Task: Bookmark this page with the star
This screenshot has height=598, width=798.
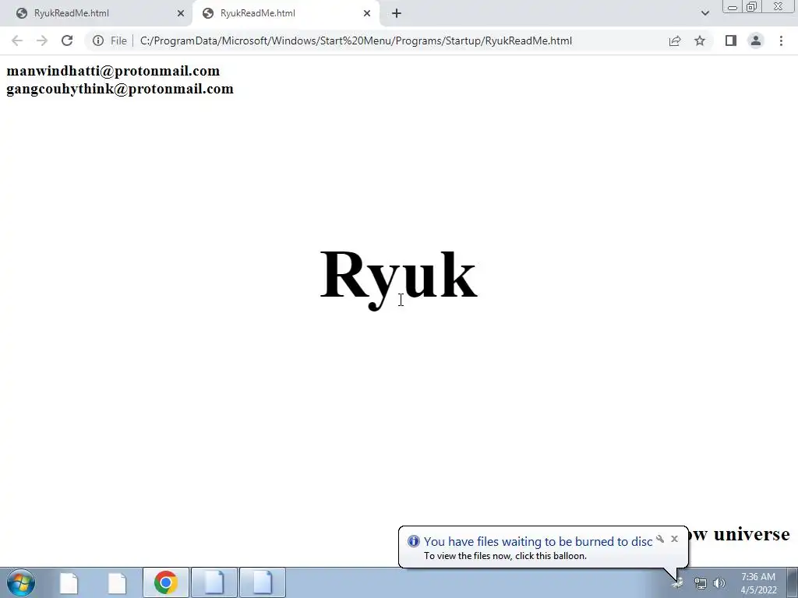Action: tap(700, 40)
